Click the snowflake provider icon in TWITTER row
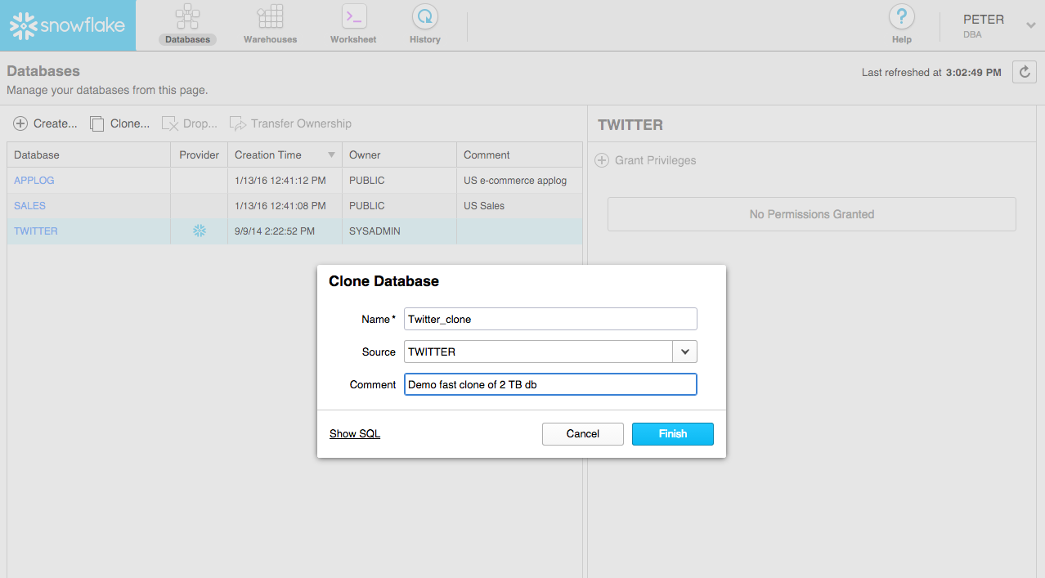This screenshot has width=1045, height=578. [199, 231]
